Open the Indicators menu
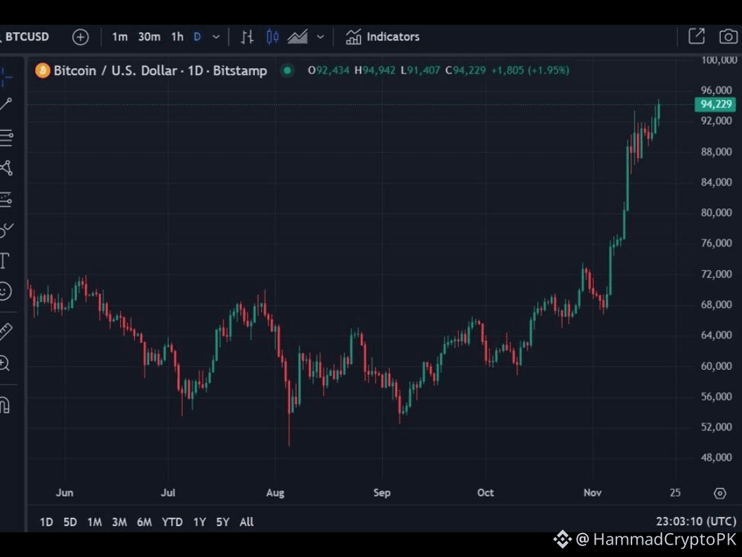Screen dimensions: 742x557 383,37
